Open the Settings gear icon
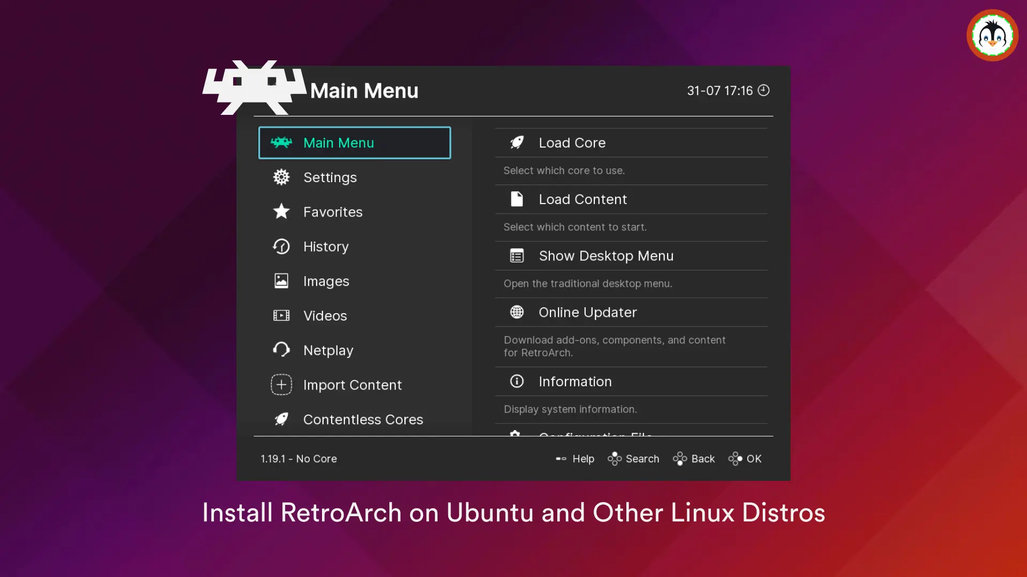This screenshot has height=577, width=1027. (281, 177)
